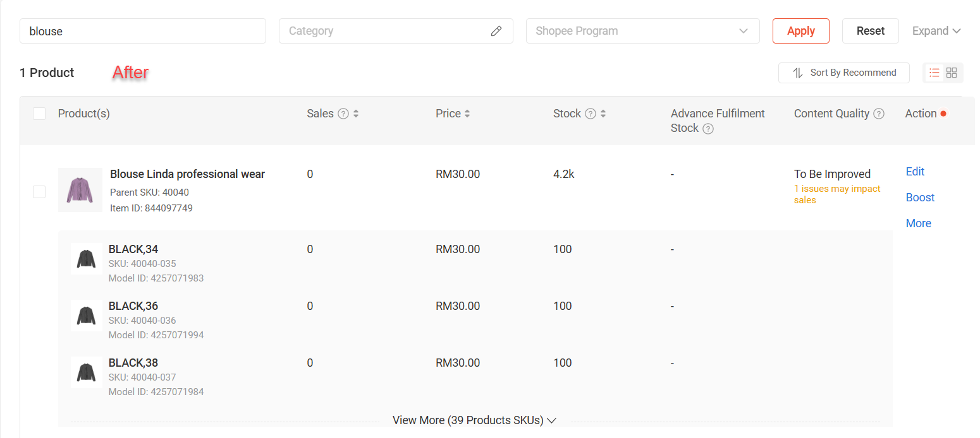Expand View More 39 Products SKUs
The width and height of the screenshot is (980, 438).
click(474, 420)
